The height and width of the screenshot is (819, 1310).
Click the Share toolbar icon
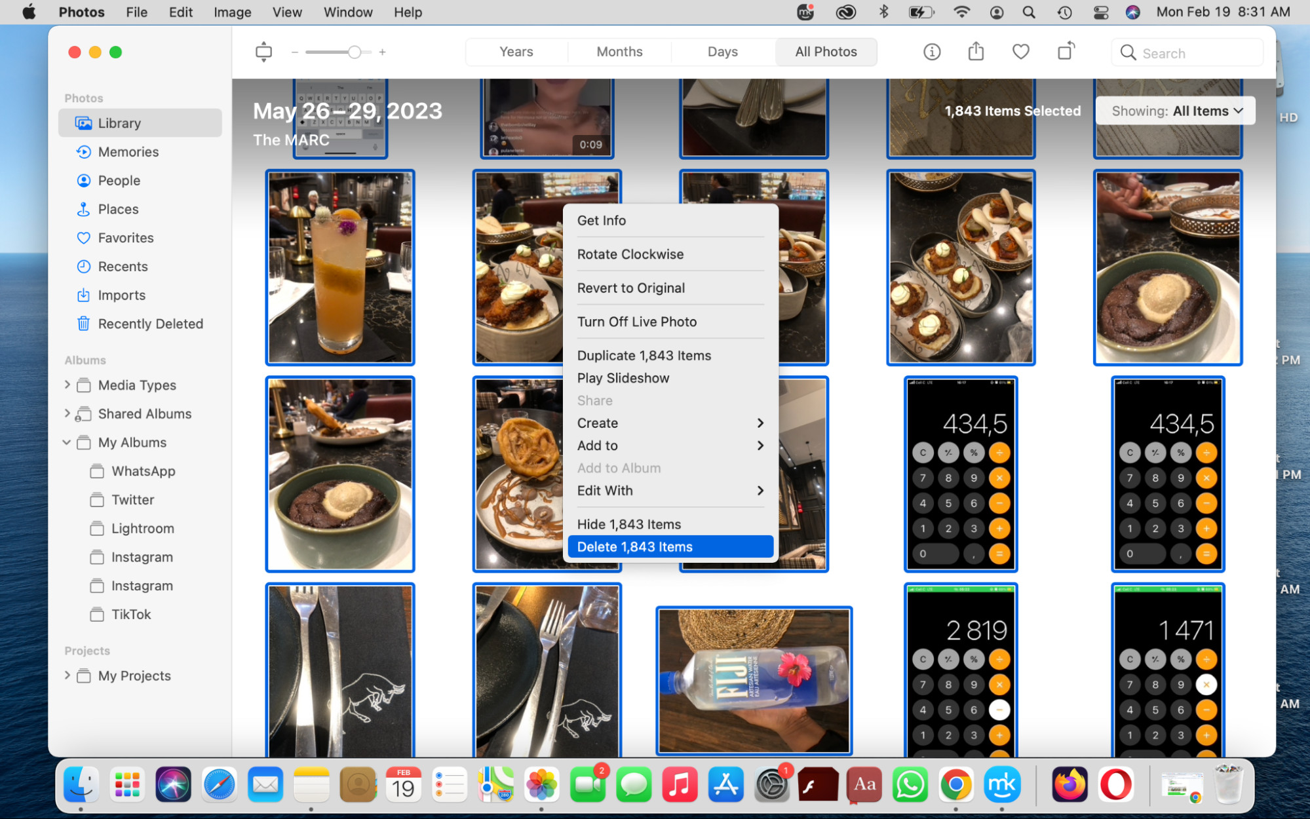[x=976, y=51]
